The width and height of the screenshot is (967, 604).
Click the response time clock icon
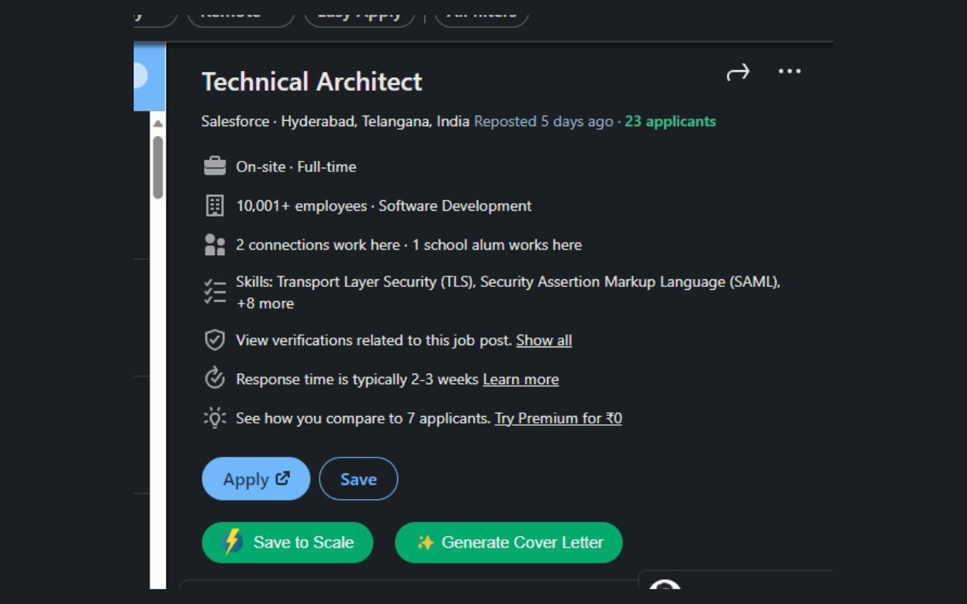215,378
